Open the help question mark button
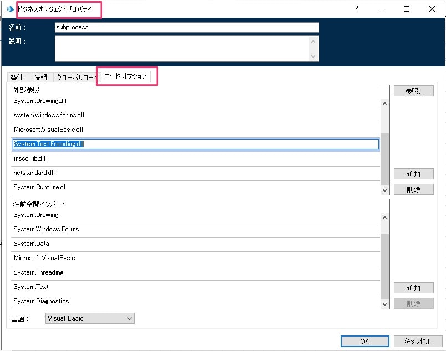Screen dimensions: 446x351 tap(356, 9)
